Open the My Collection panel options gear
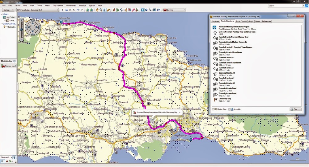Image resolution: width=309 pixels, height=167 pixels. pyautogui.click(x=15, y=61)
